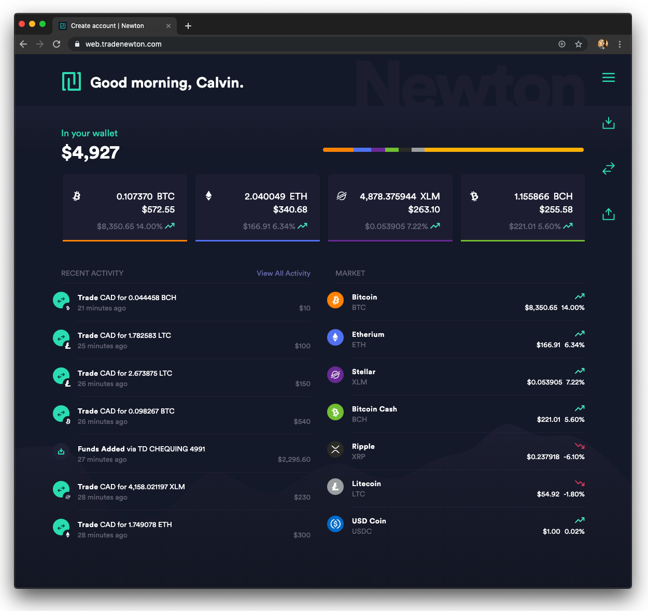Open the 0.107370 BTC wallet card

pos(125,208)
